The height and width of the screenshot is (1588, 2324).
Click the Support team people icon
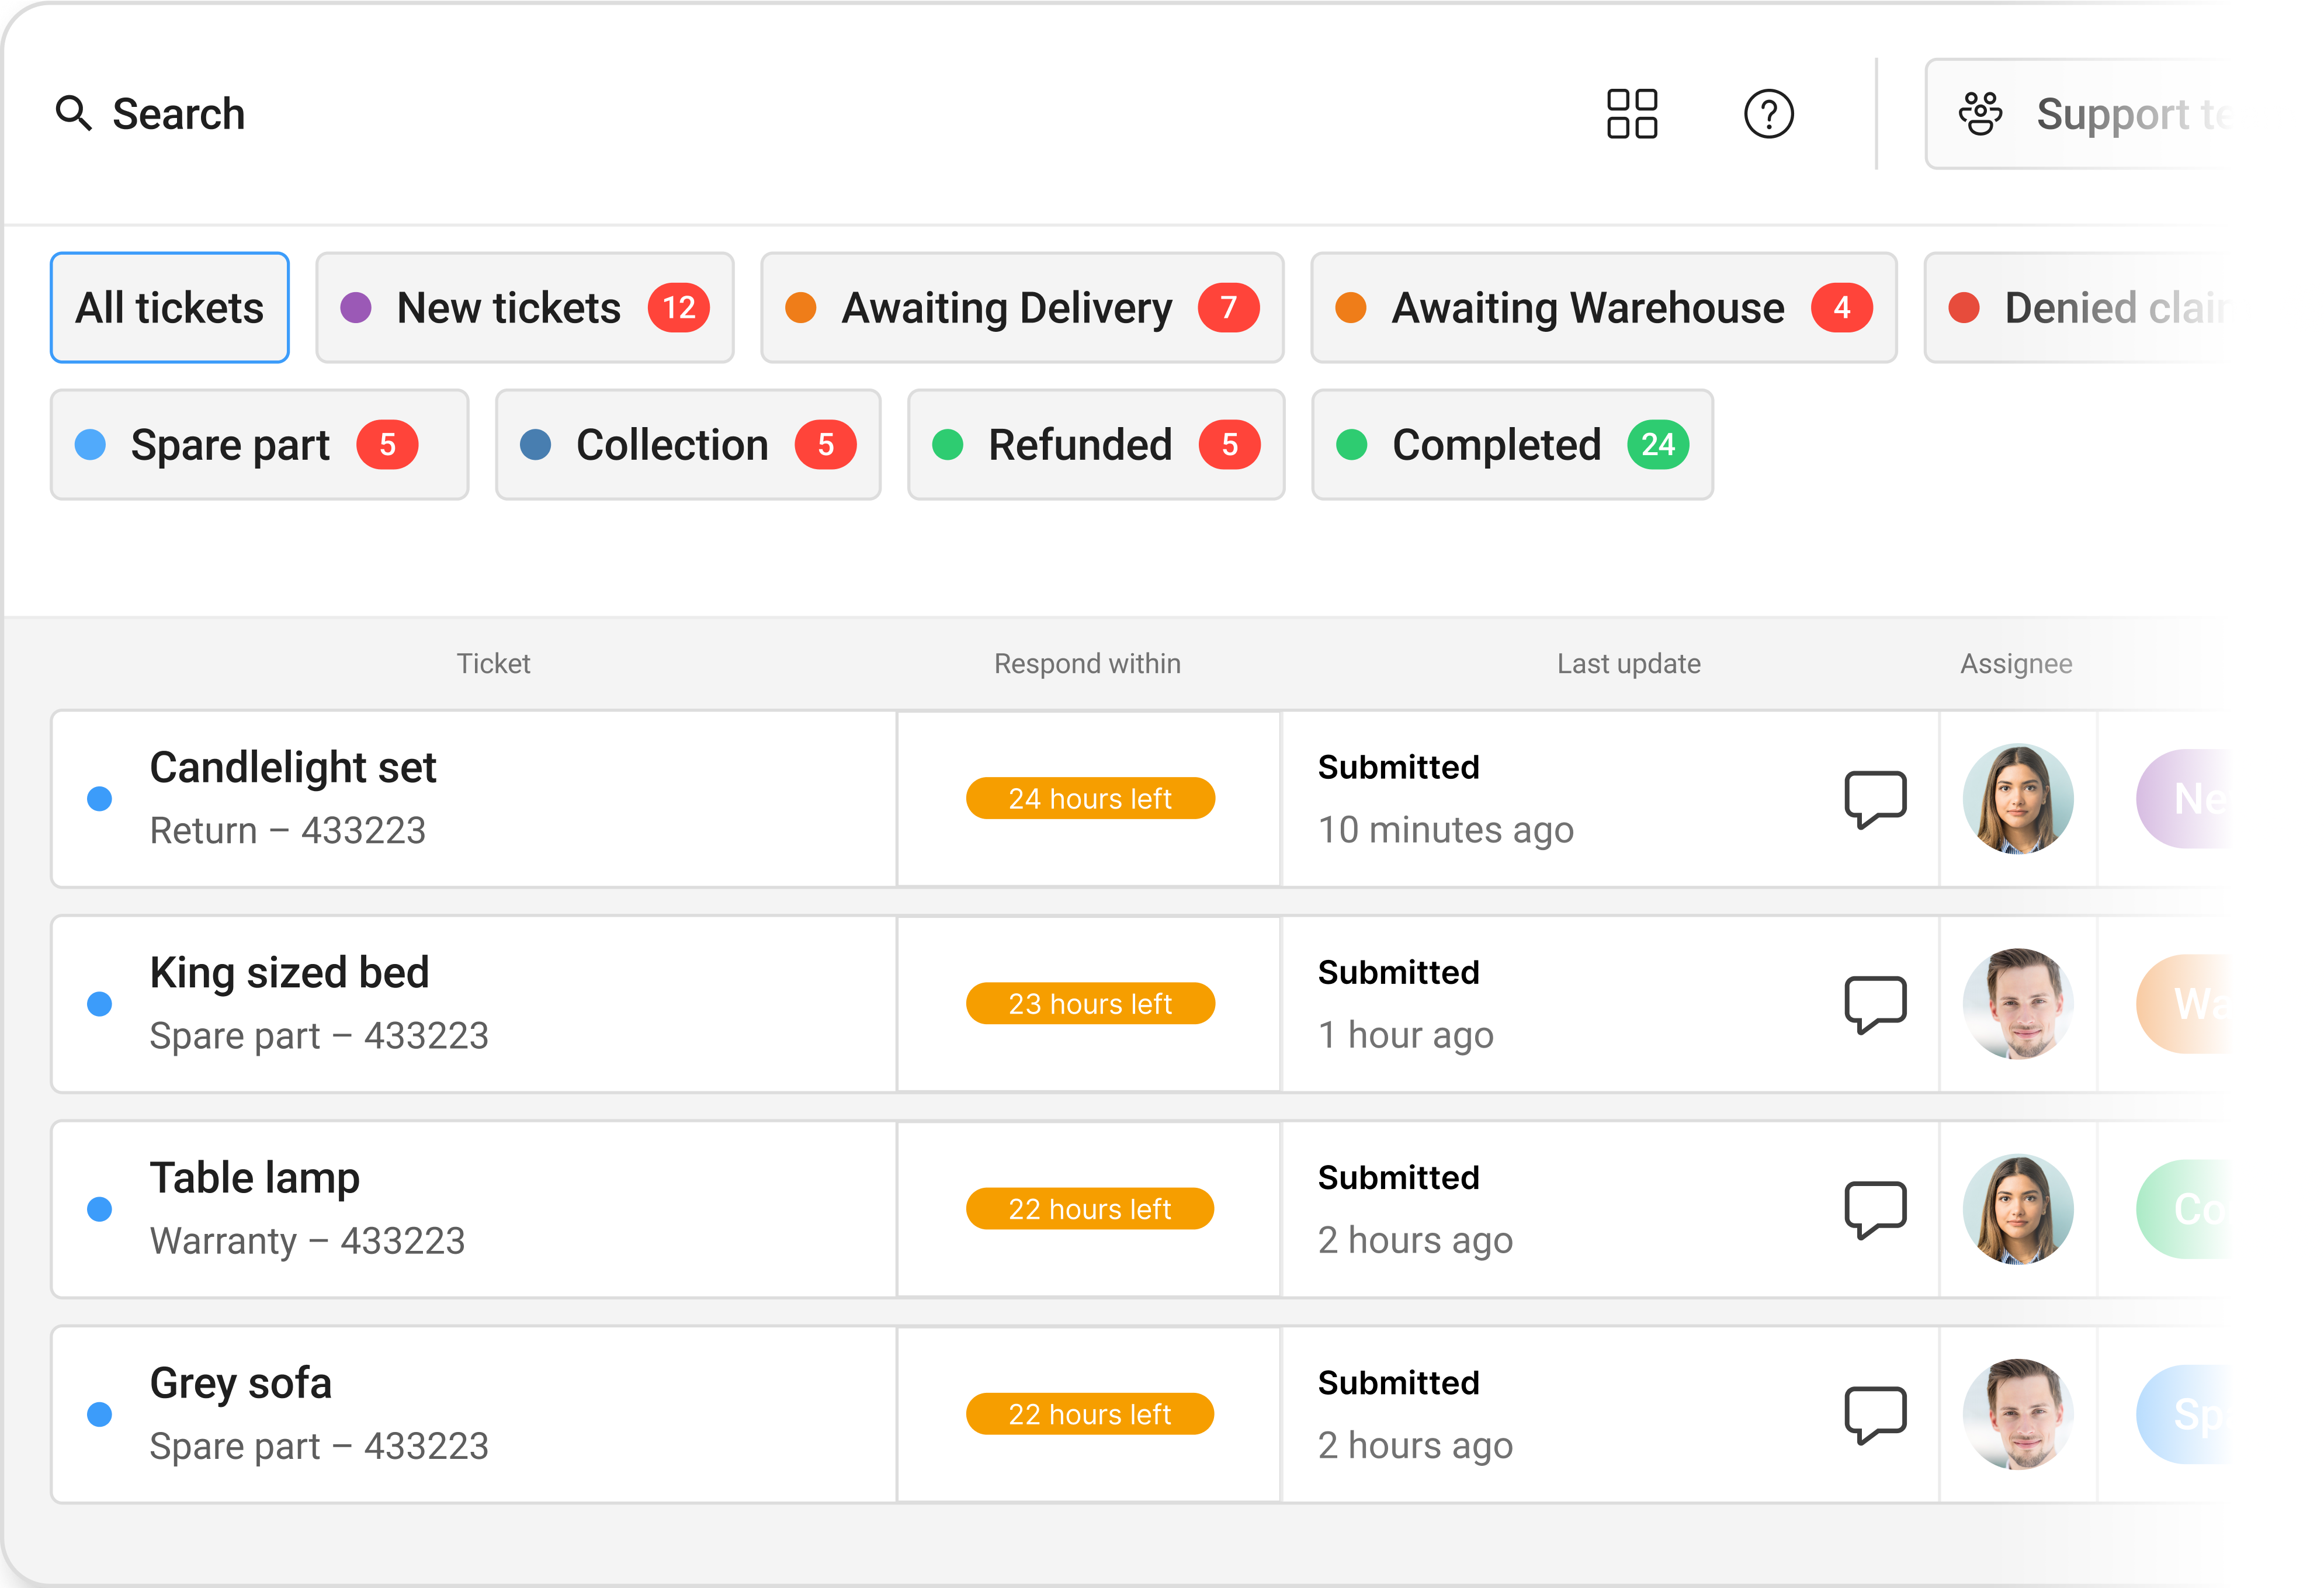[x=1980, y=114]
